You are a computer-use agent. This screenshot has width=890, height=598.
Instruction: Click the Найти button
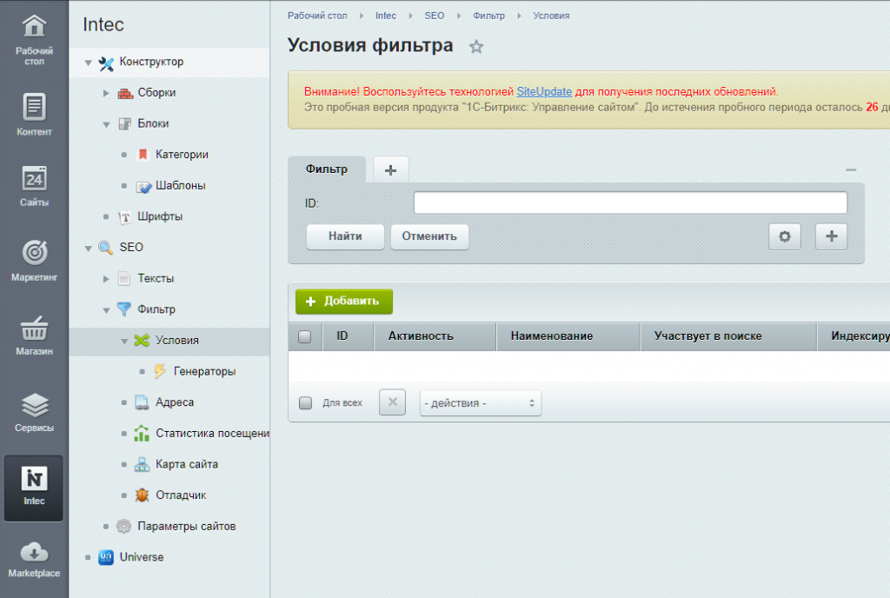coord(345,236)
